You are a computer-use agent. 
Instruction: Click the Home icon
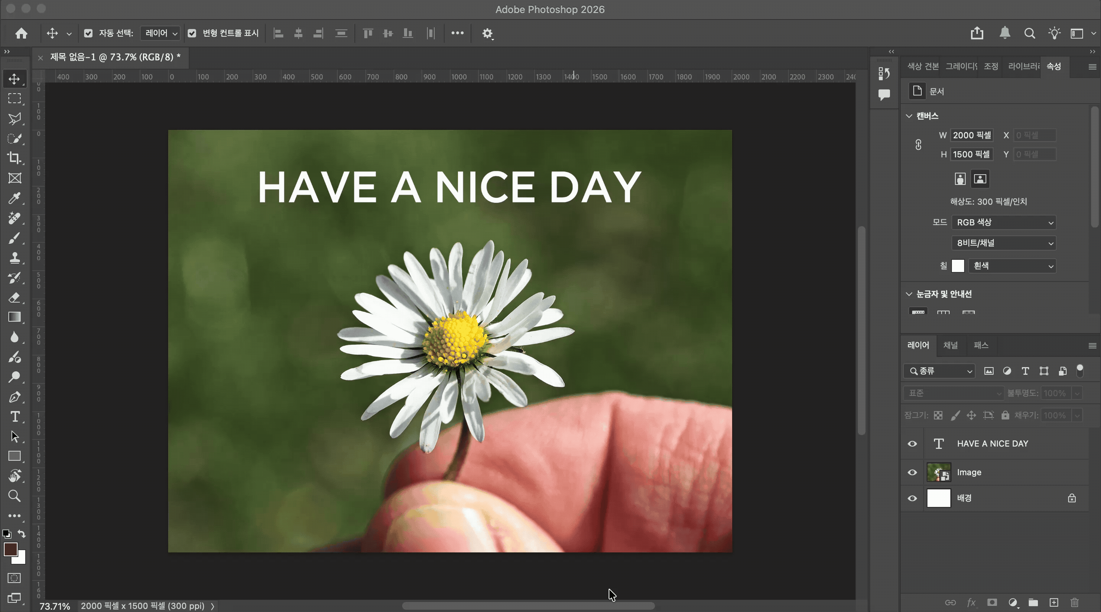(21, 33)
